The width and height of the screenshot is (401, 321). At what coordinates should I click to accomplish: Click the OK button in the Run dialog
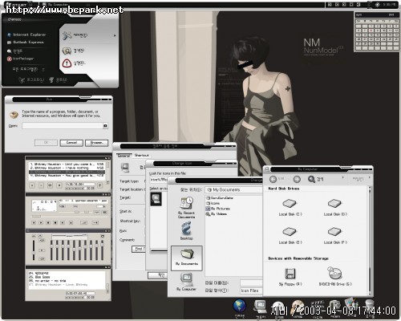(46, 143)
